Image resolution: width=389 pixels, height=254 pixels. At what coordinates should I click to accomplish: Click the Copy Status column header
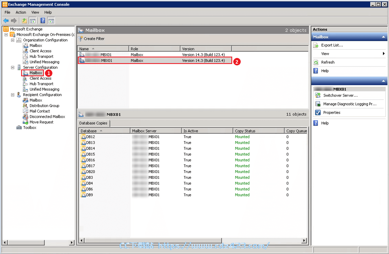(x=259, y=131)
